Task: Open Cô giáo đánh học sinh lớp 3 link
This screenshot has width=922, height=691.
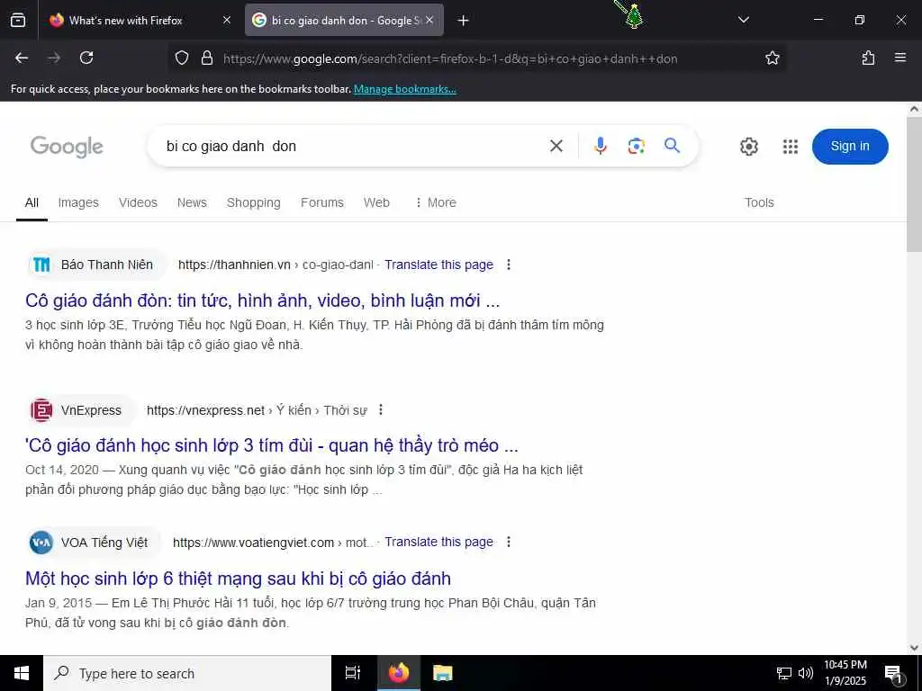Action: [x=272, y=445]
